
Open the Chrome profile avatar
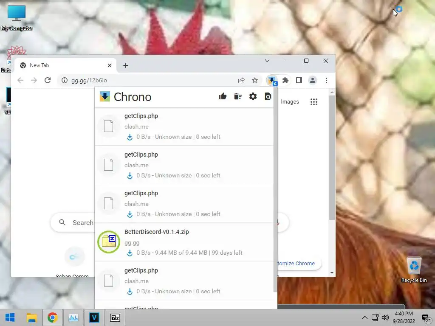313,80
